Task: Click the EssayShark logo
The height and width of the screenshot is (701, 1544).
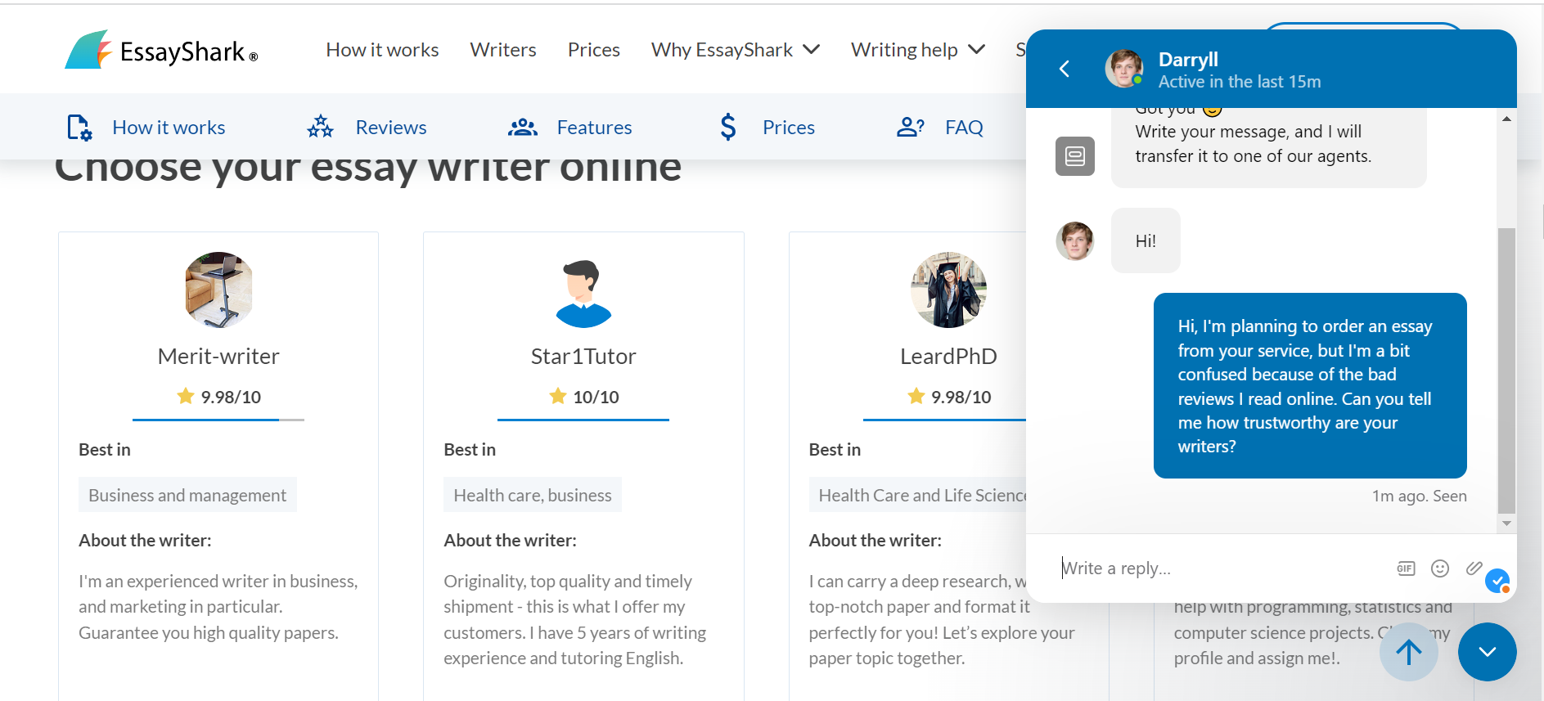Action: [162, 51]
